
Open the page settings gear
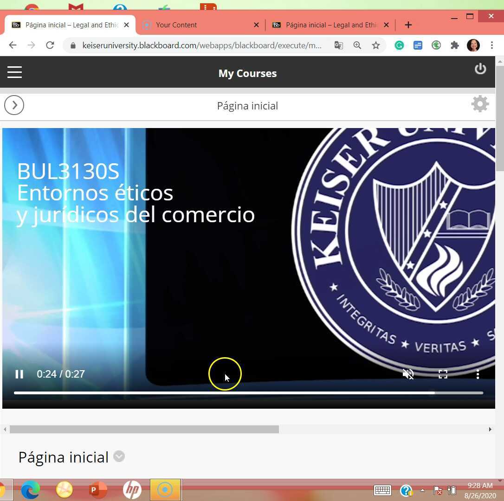click(480, 103)
